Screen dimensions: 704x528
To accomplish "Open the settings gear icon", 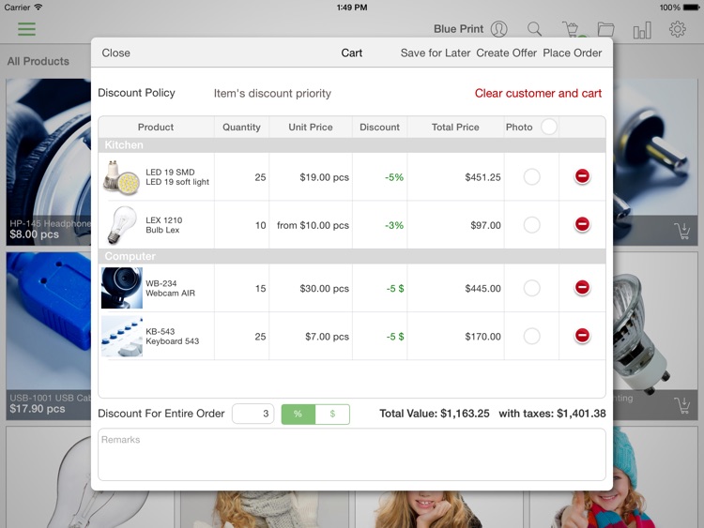I will point(677,29).
